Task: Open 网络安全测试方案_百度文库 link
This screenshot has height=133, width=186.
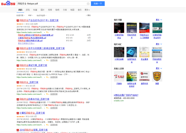Action: [33, 65]
